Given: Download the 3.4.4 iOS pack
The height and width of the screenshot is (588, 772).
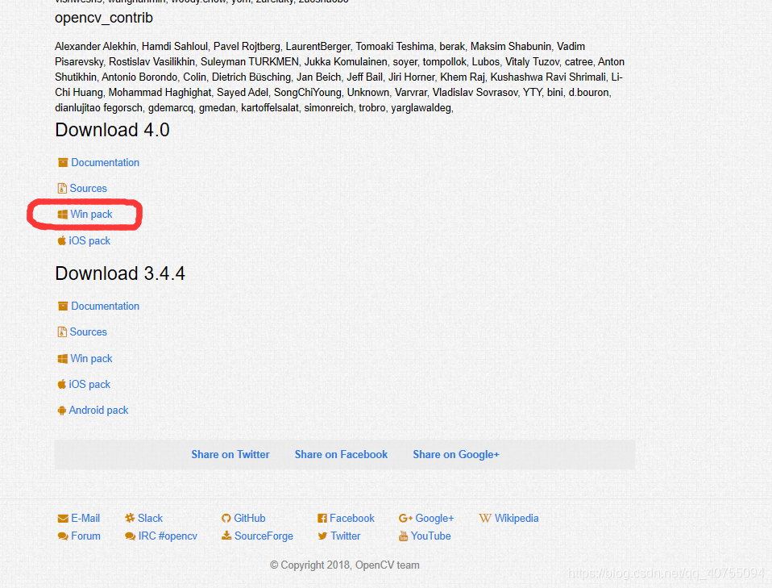Looking at the screenshot, I should point(89,384).
